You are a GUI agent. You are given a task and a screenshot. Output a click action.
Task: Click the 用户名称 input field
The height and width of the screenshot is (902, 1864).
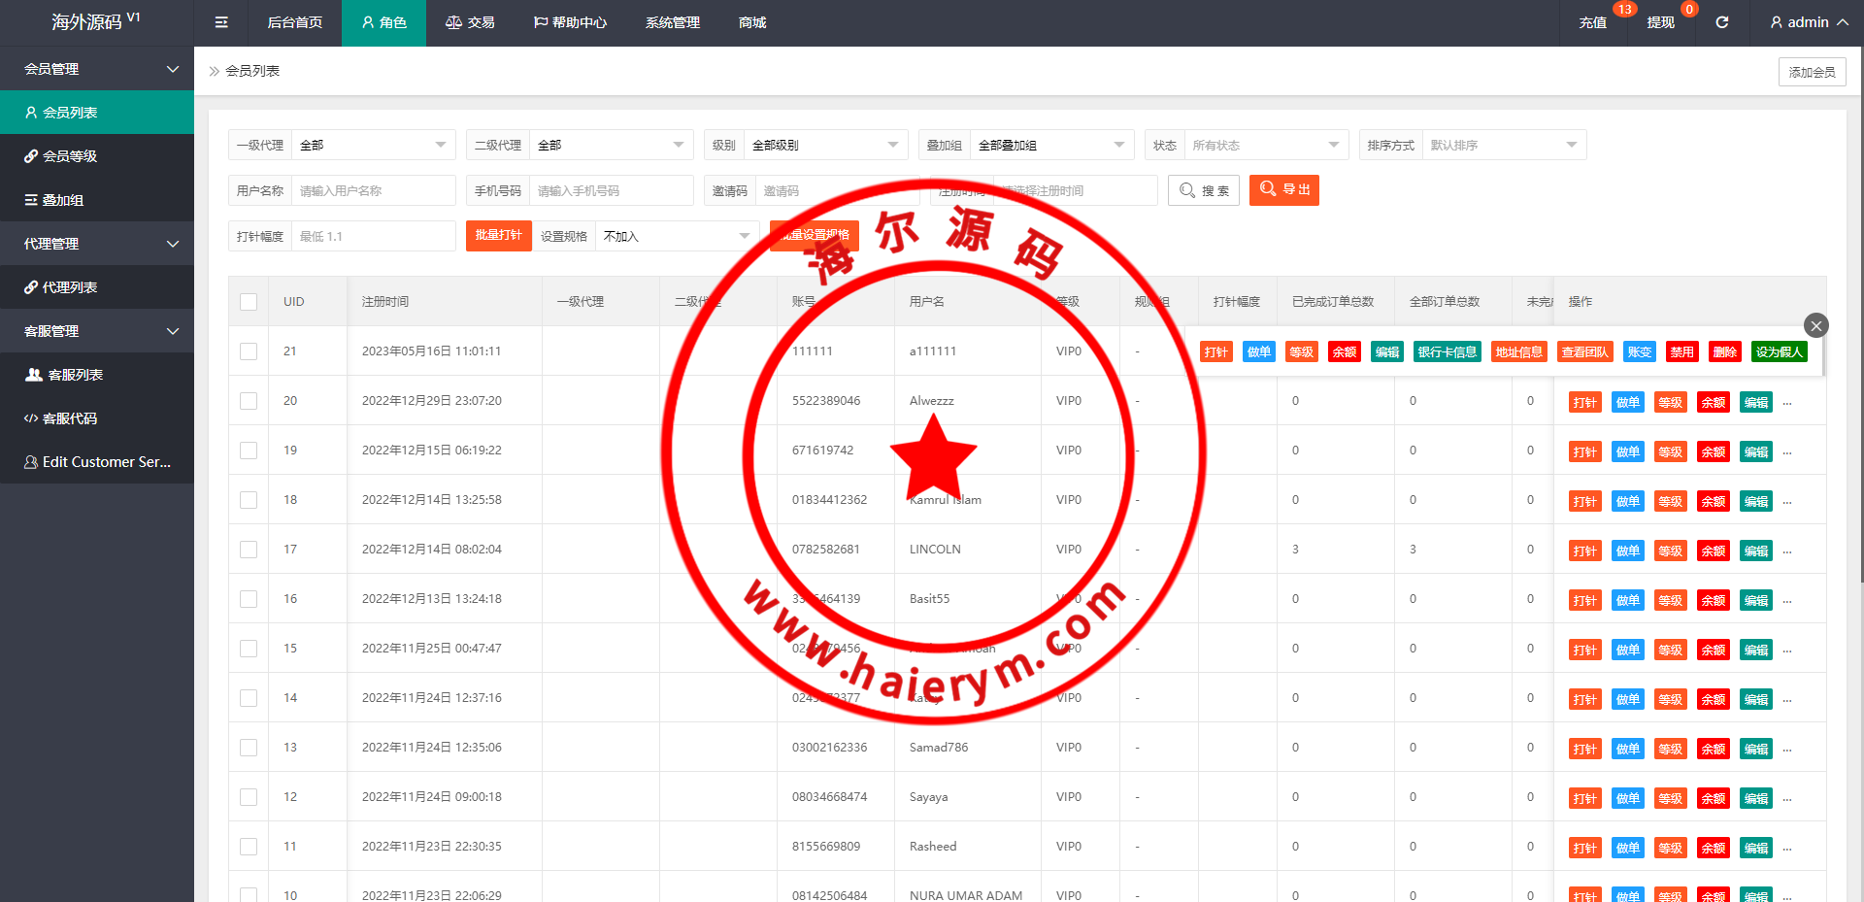tap(373, 191)
